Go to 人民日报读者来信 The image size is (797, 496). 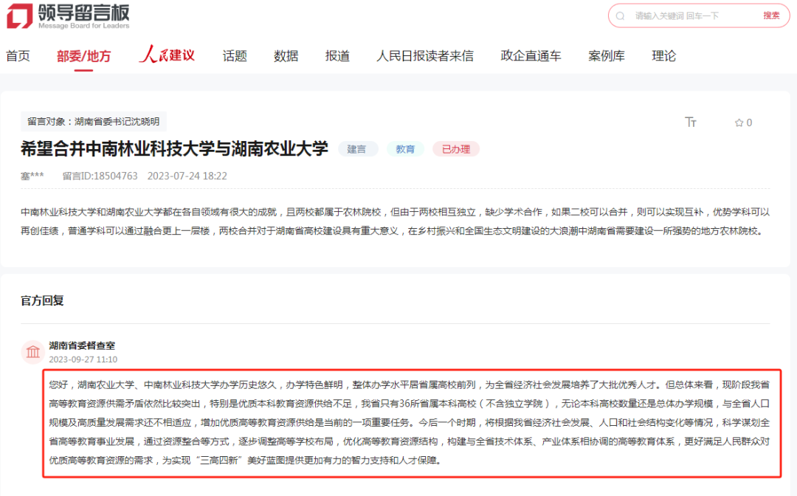pos(424,55)
